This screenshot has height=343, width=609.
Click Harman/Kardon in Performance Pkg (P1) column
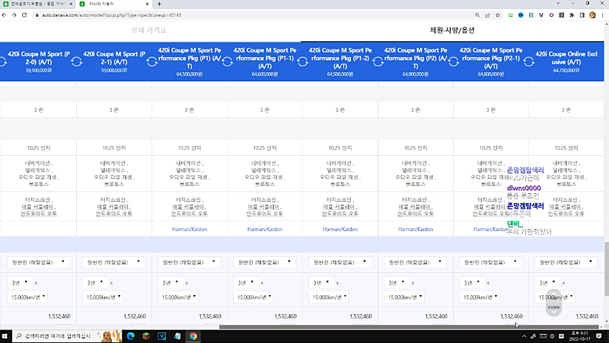coord(190,230)
